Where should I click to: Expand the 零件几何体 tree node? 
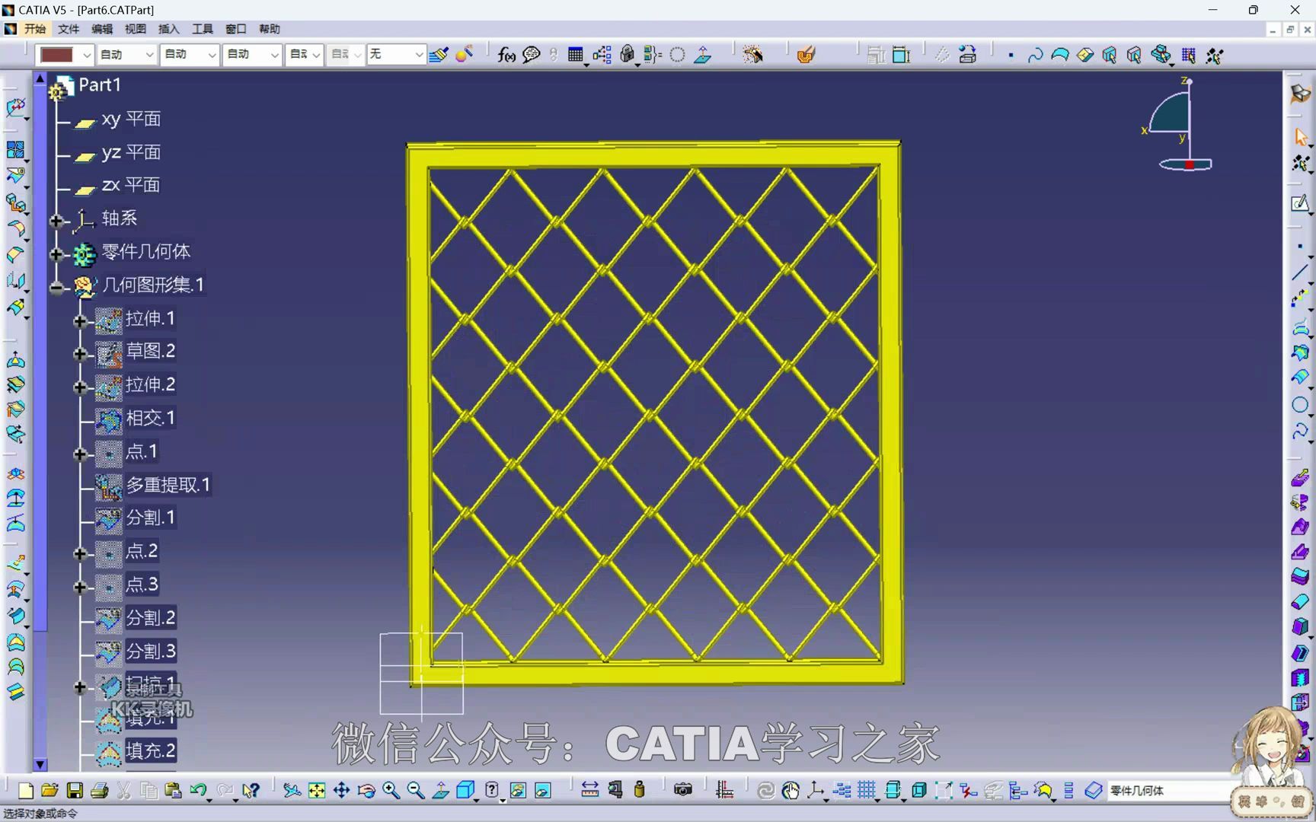56,254
